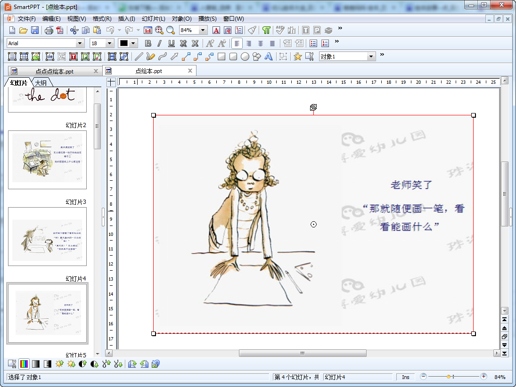Click the New document icon
Screen dimensions: 516x387
[x=12, y=30]
